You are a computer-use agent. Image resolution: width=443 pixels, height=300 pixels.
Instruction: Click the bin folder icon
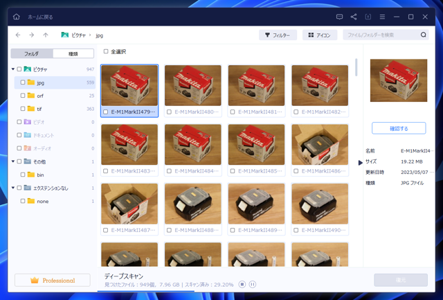point(31,175)
